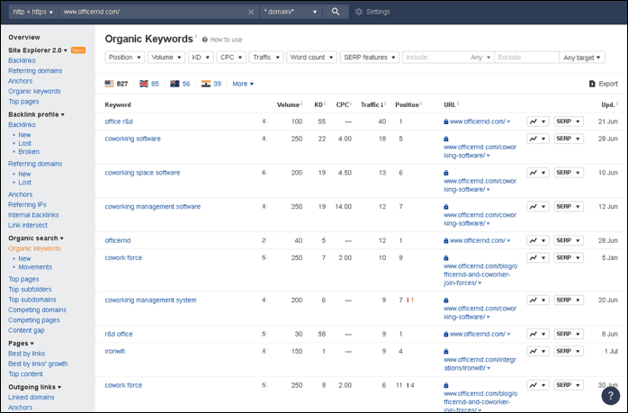
Task: Sort table by Position column header
Action: tap(407, 104)
